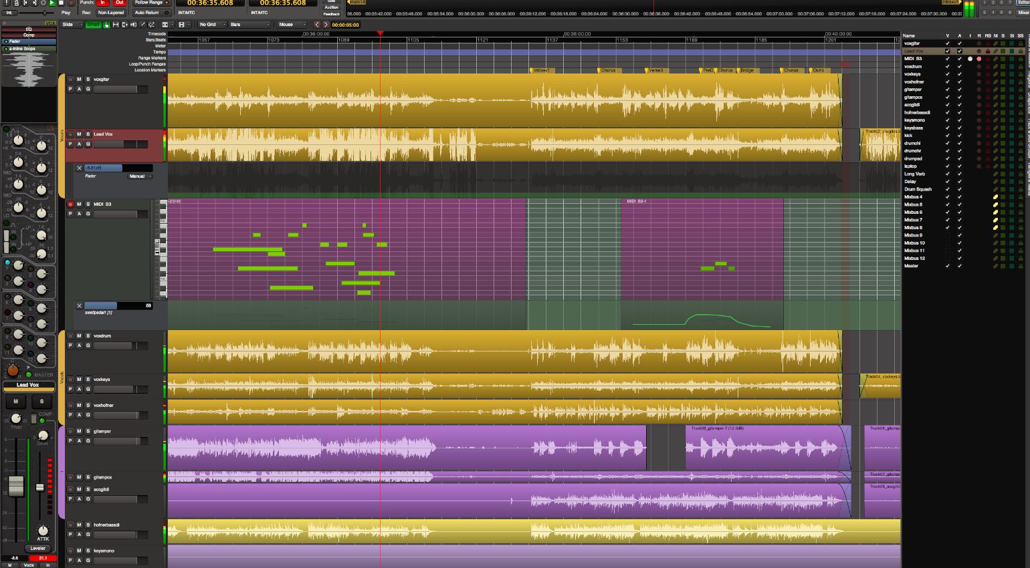The height and width of the screenshot is (568, 1030).
Task: Close the Fader automation lane
Action: click(79, 168)
